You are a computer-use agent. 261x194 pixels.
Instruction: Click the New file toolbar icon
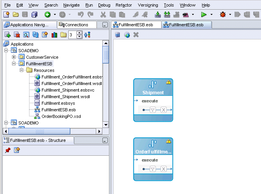pos(7,15)
